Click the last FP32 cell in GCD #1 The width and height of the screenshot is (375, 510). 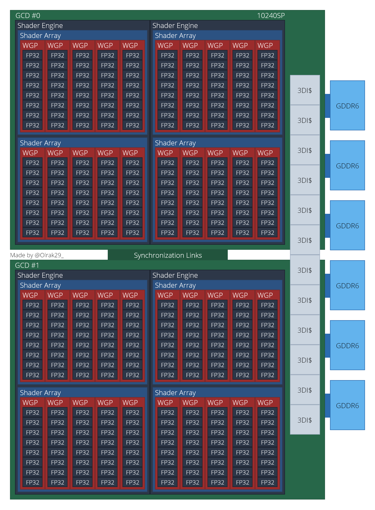pyautogui.click(x=267, y=482)
